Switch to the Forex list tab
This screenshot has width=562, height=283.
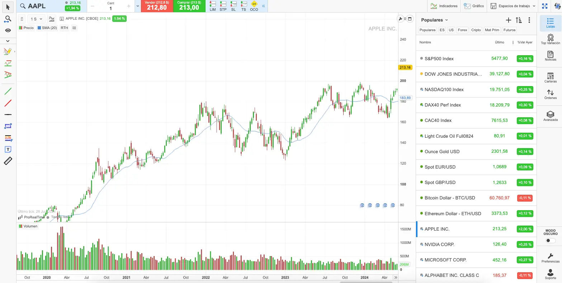(x=462, y=30)
